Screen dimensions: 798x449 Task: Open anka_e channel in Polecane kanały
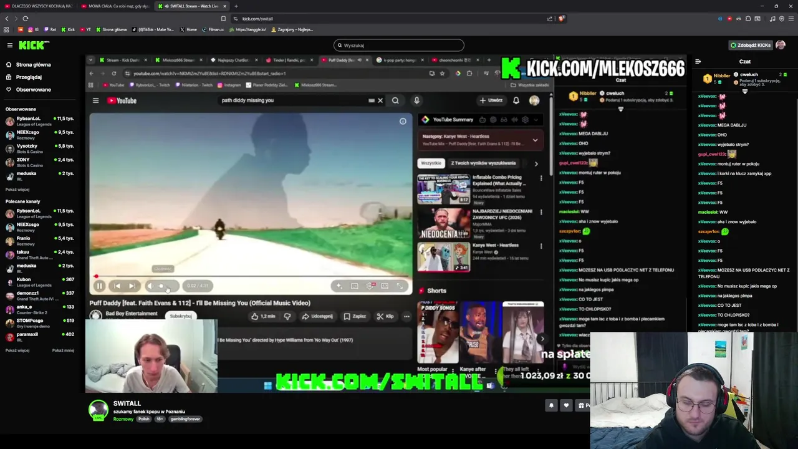tap(40, 309)
